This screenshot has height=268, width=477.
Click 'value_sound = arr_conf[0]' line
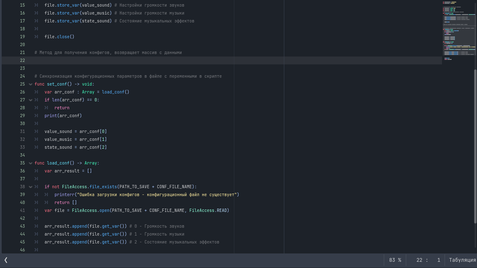coord(76,131)
